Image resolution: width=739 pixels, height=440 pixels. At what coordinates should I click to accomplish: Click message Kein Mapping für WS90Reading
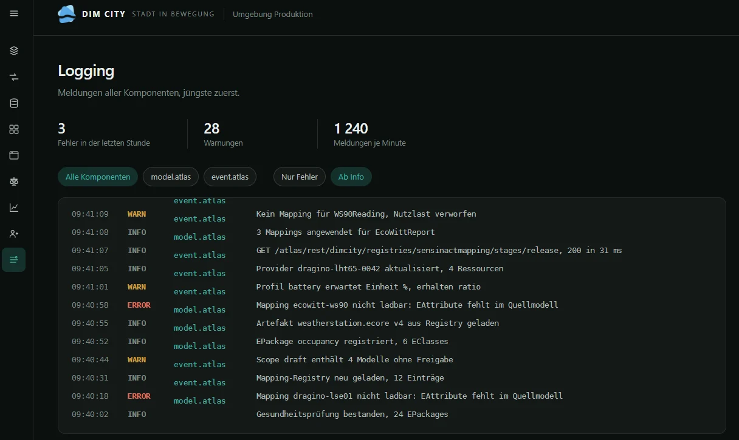tap(366, 214)
